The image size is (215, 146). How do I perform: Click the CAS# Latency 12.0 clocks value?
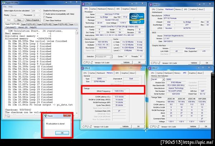coord(119,97)
